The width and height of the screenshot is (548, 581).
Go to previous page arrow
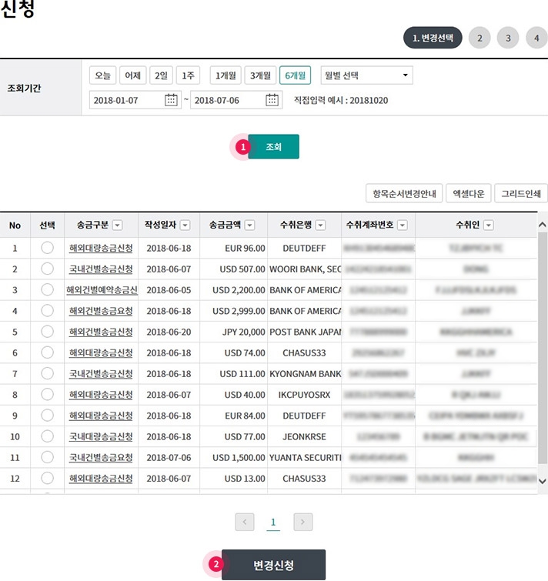(245, 523)
